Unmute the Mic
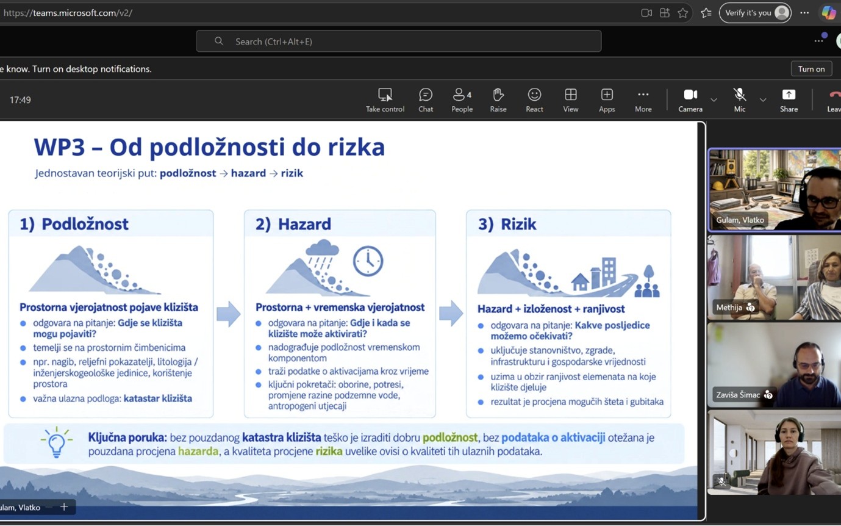 tap(740, 100)
